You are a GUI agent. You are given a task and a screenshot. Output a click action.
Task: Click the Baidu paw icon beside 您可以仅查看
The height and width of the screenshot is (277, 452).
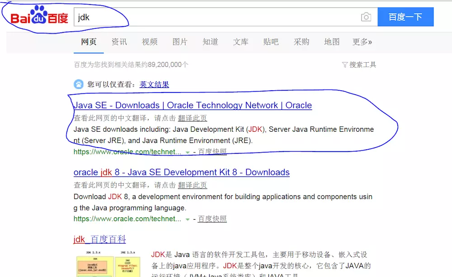coord(78,84)
